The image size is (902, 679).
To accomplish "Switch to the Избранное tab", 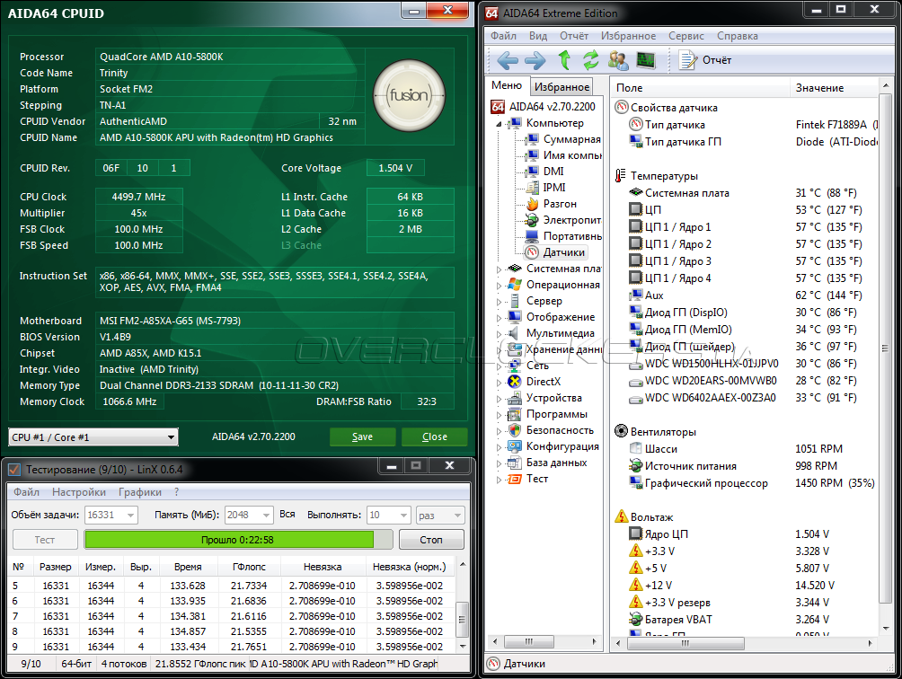I will (562, 87).
